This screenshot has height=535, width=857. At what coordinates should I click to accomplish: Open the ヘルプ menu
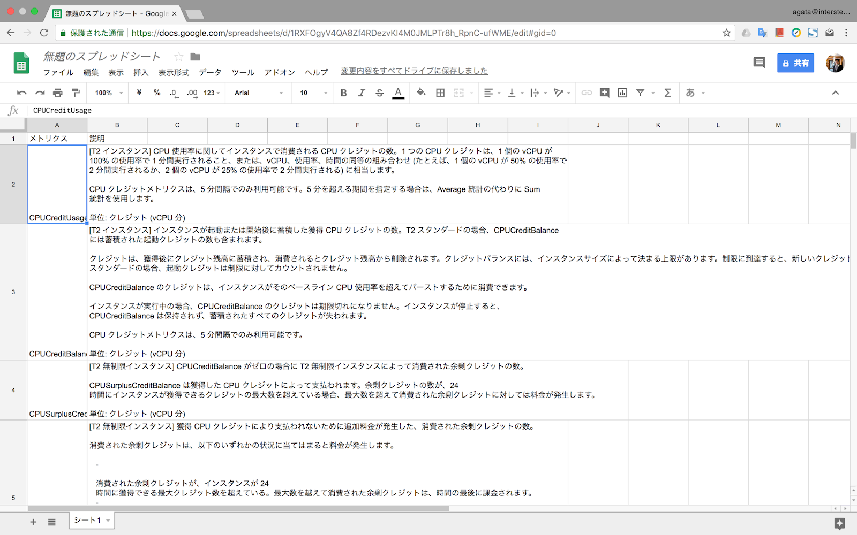[317, 72]
